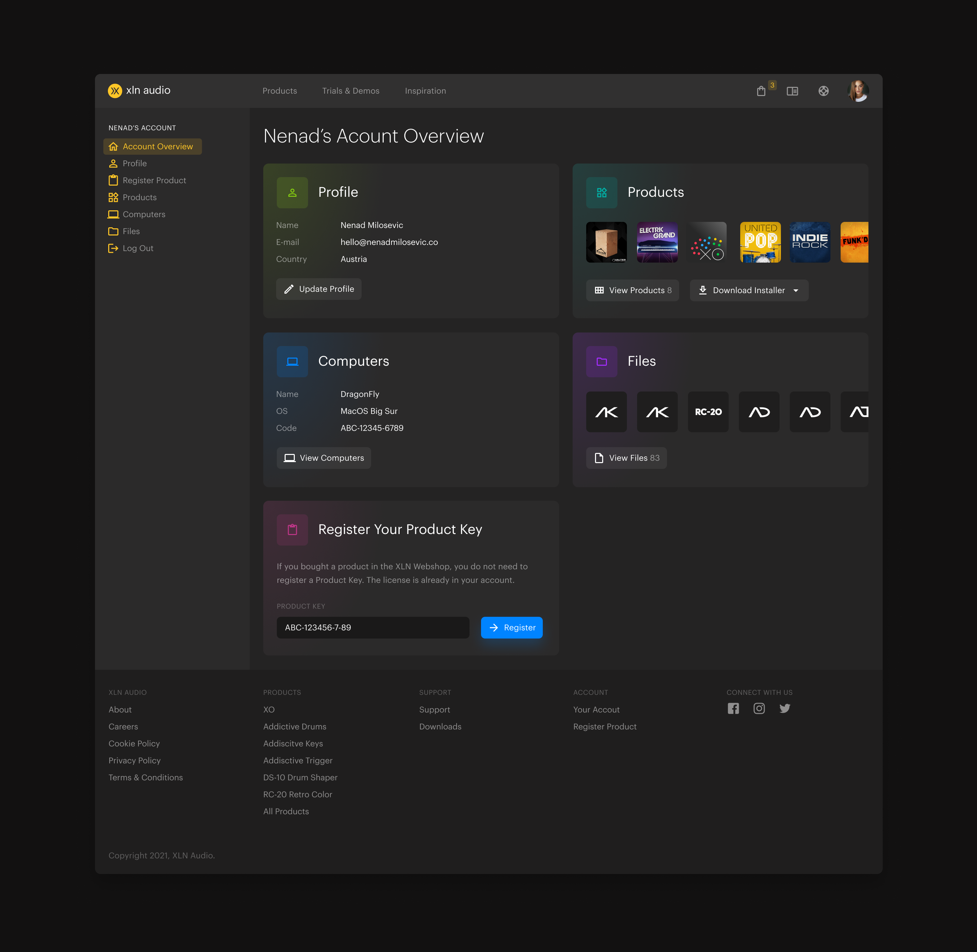
Task: Click the Update Profile button
Action: [319, 289]
